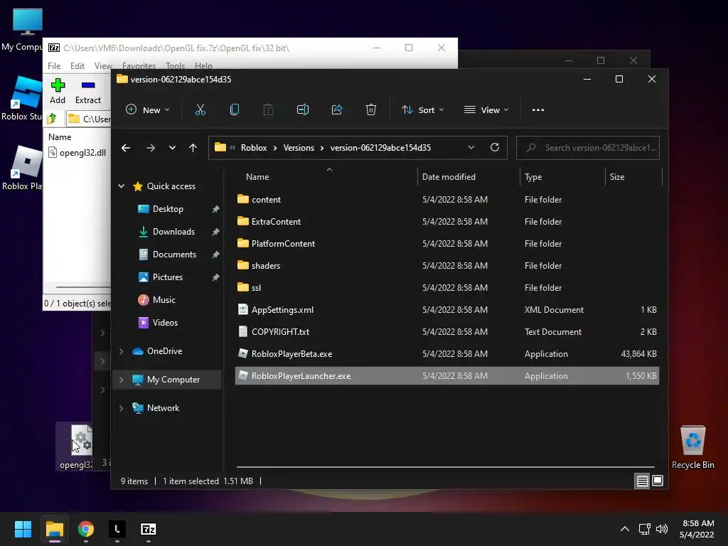The width and height of the screenshot is (728, 546).
Task: Click the 7-Zip taskbar icon
Action: pos(149,529)
